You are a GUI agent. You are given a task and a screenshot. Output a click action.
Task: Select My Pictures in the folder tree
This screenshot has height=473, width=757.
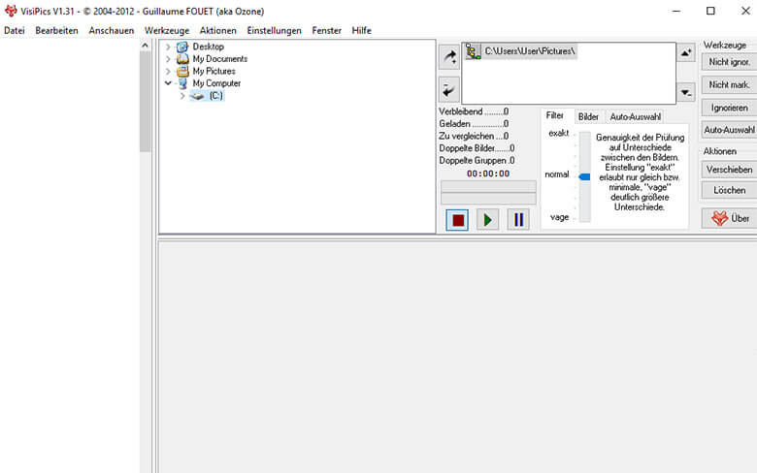click(x=216, y=71)
